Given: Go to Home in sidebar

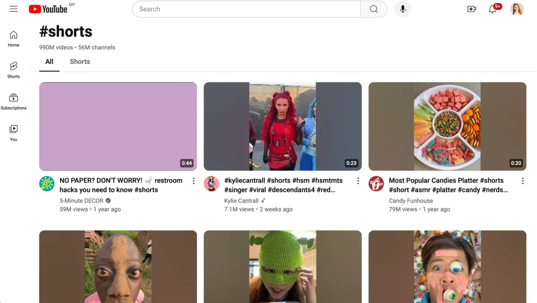Looking at the screenshot, I should point(13,39).
